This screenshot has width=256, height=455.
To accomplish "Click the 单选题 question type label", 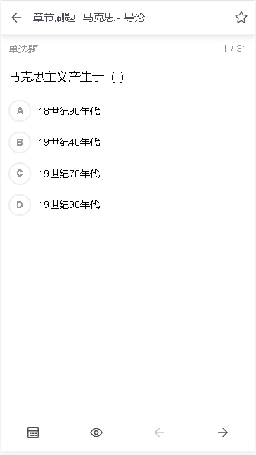I will [23, 49].
